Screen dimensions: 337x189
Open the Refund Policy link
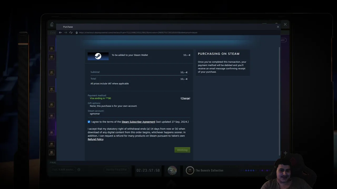tap(96, 139)
